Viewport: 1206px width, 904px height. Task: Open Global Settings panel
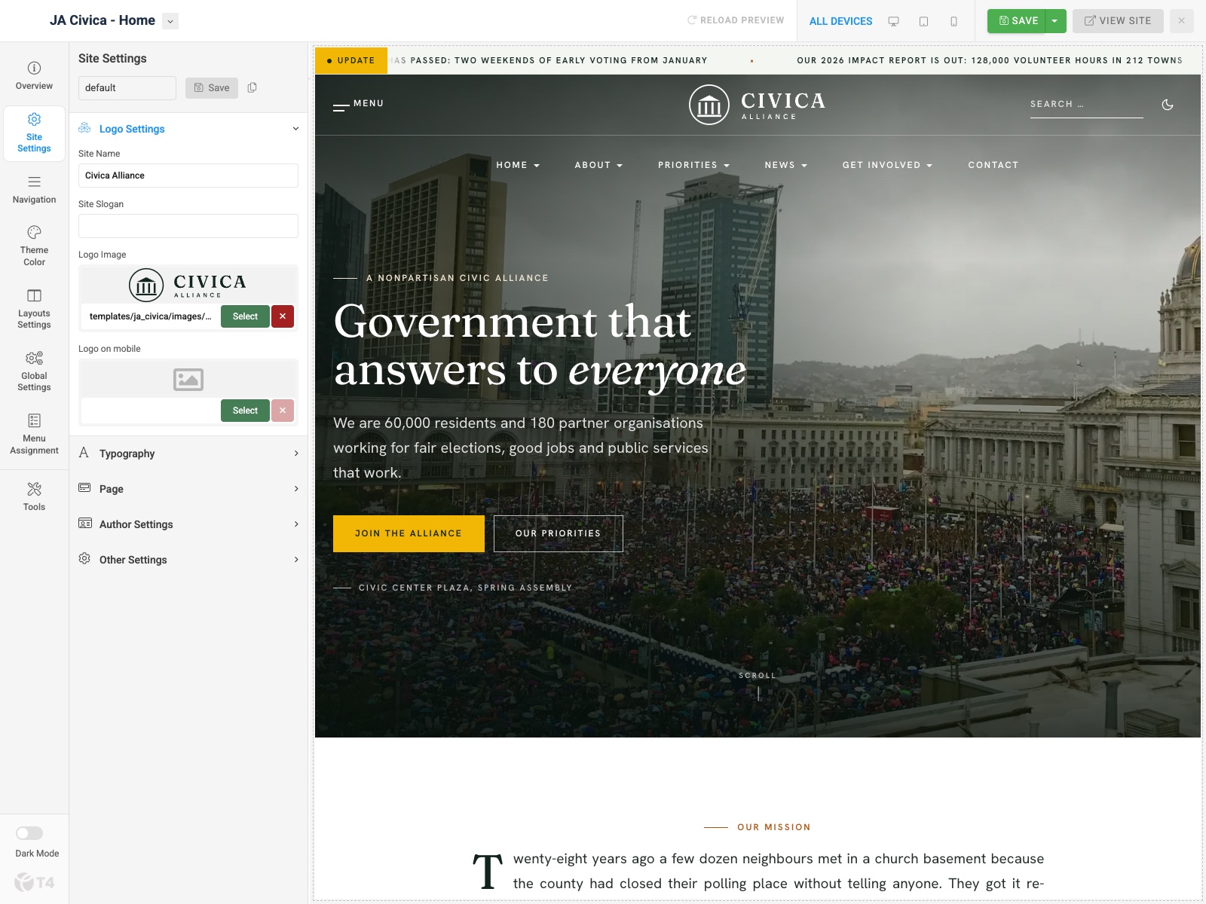34,371
